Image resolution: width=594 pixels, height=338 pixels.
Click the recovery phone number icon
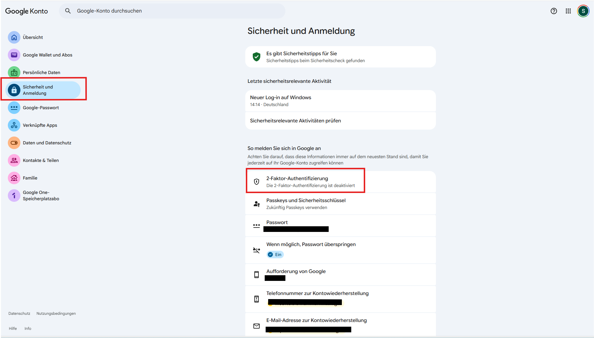pos(257,299)
